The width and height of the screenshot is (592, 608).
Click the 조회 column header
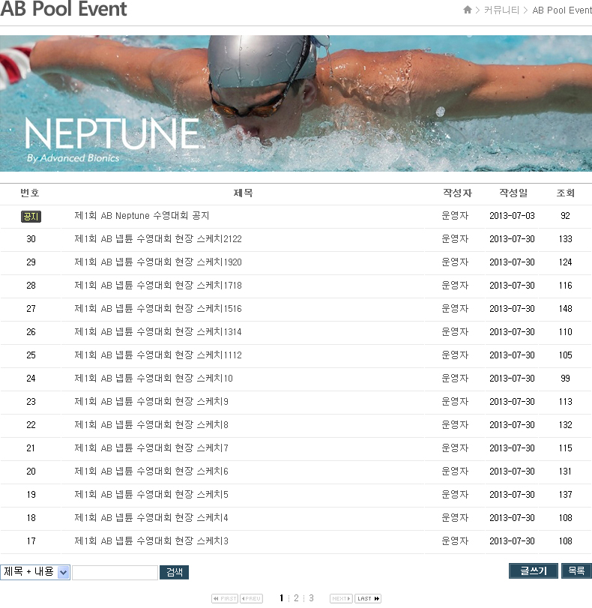coord(565,193)
